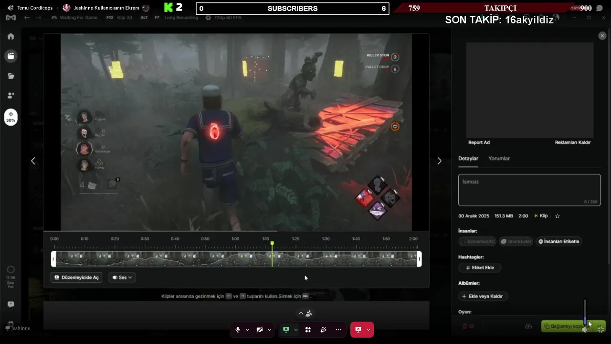This screenshot has height=344, width=611.
Task: Show the next clip with the right chevron
Action: [440, 161]
